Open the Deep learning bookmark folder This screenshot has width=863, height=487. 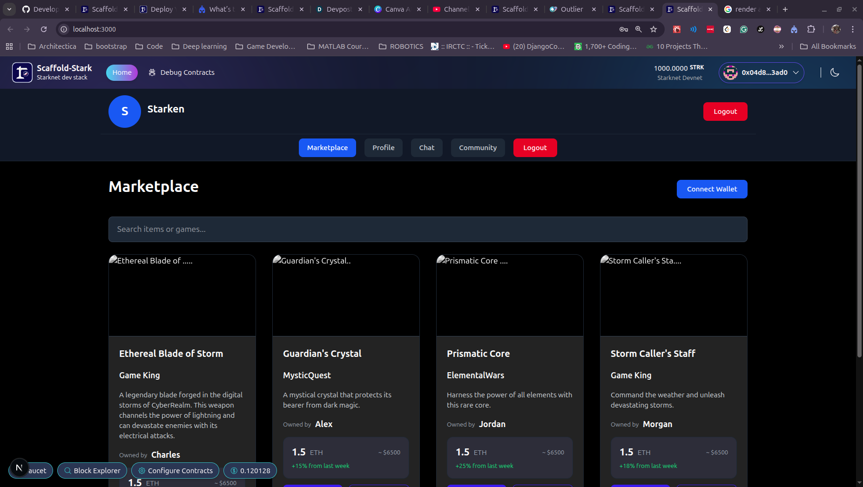click(199, 46)
